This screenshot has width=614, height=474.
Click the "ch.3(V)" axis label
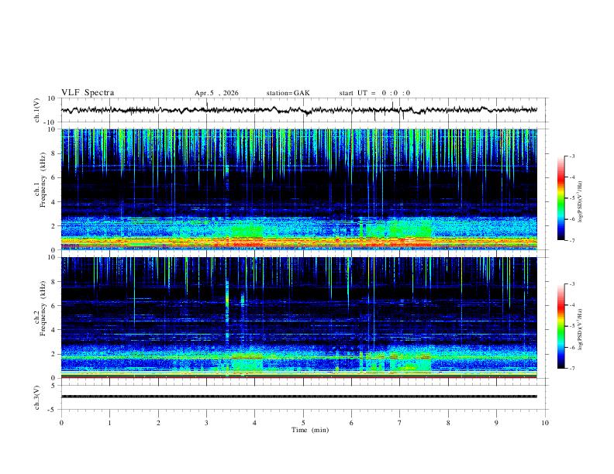[37, 398]
